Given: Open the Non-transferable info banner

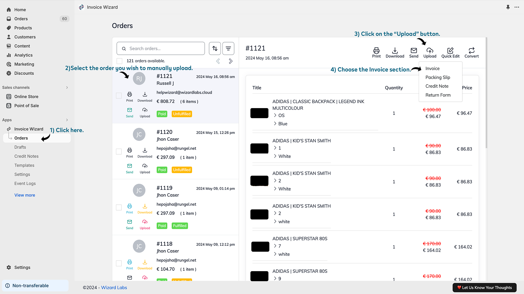Looking at the screenshot, I should pyautogui.click(x=35, y=286).
